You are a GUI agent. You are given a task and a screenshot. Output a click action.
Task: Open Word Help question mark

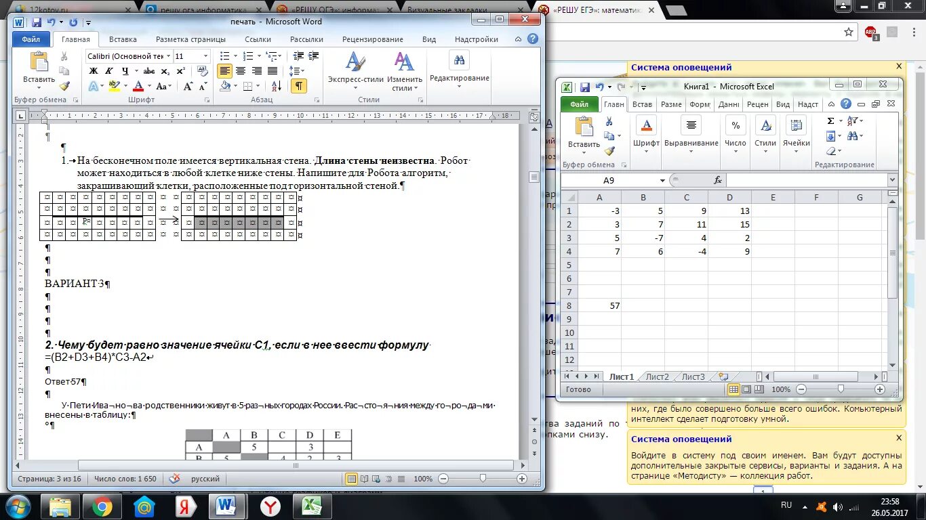pos(534,39)
